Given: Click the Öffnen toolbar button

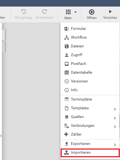Looking at the screenshot, I should [x=92, y=14].
